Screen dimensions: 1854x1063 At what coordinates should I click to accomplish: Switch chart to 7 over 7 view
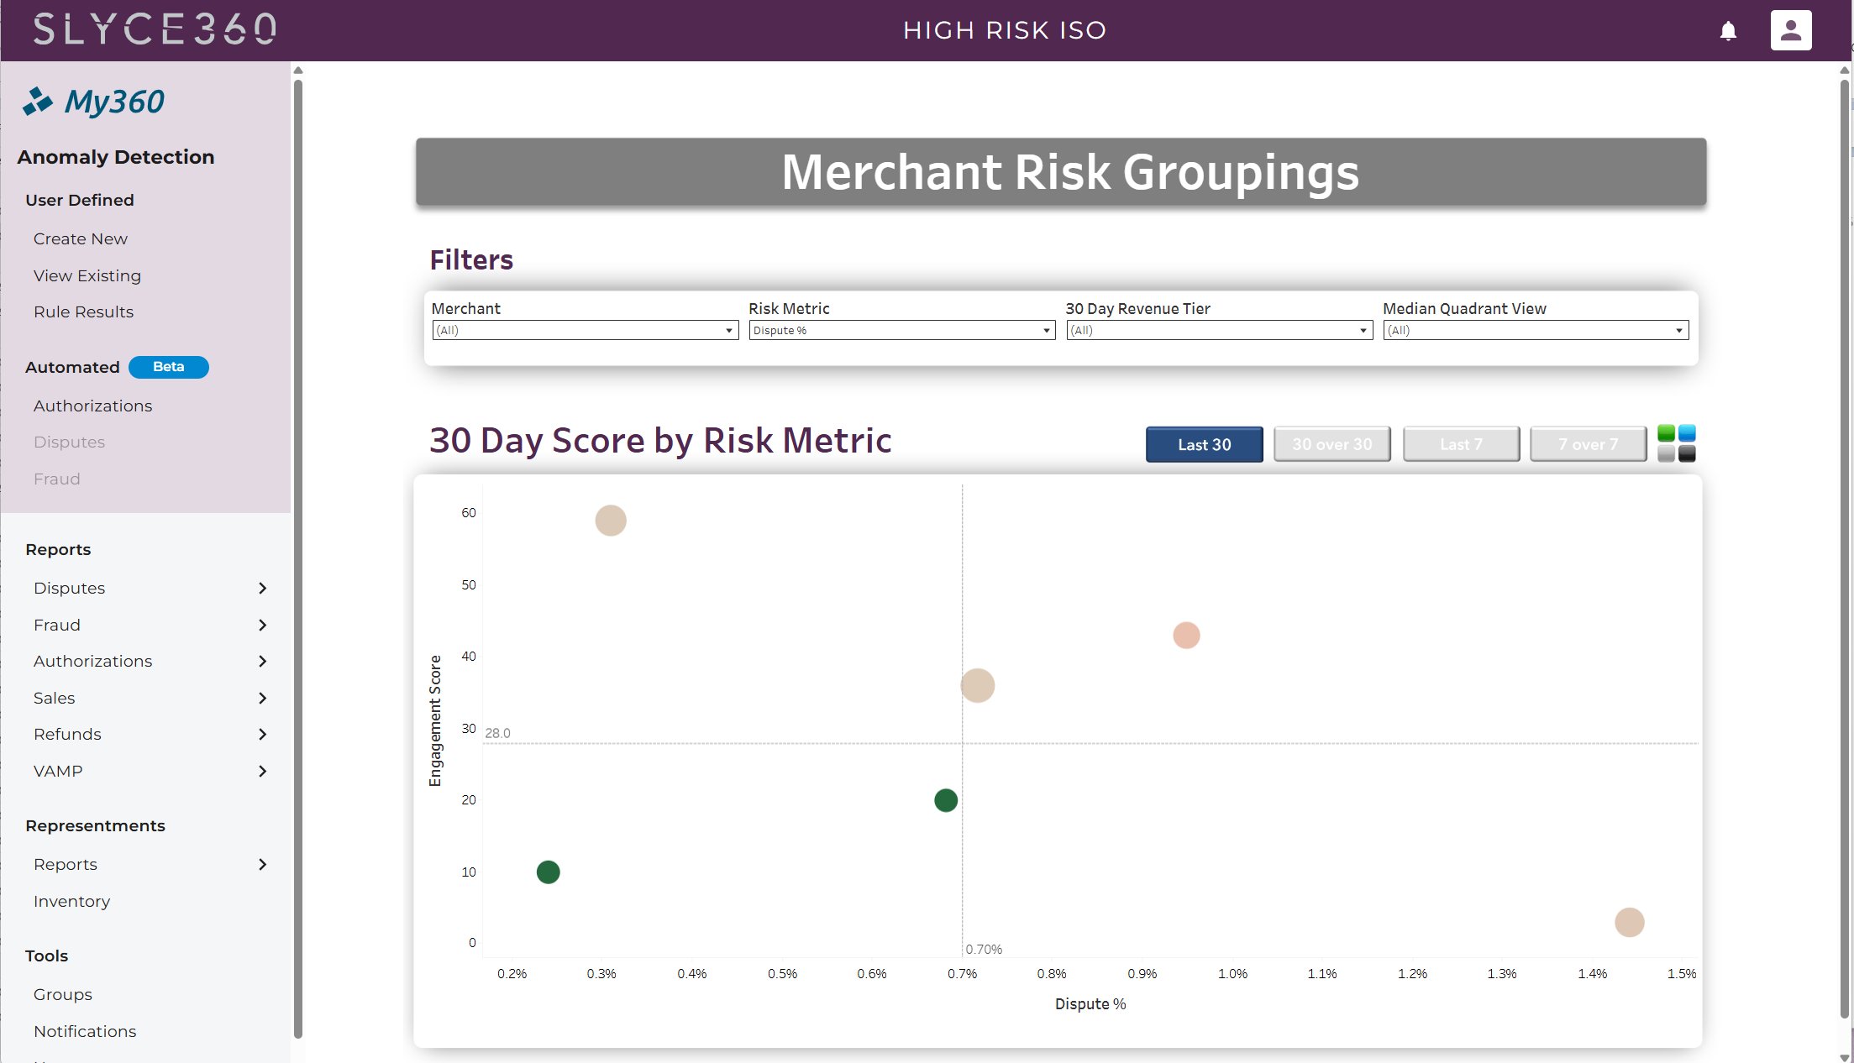click(1588, 444)
